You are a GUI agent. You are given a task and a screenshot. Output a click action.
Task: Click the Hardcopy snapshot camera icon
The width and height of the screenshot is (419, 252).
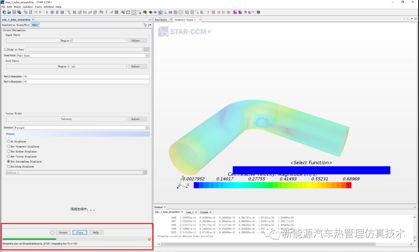[145, 12]
